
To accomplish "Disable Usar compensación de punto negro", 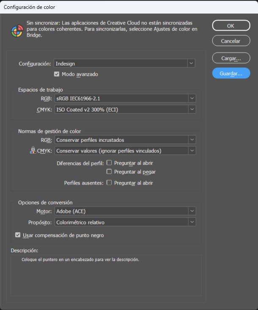I will click(x=18, y=235).
